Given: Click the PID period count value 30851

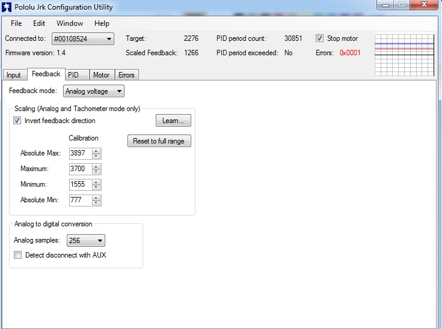Looking at the screenshot, I should pyautogui.click(x=293, y=38).
